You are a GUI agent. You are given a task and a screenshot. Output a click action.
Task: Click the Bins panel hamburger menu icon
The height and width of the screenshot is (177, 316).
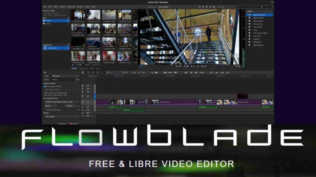(x=68, y=18)
